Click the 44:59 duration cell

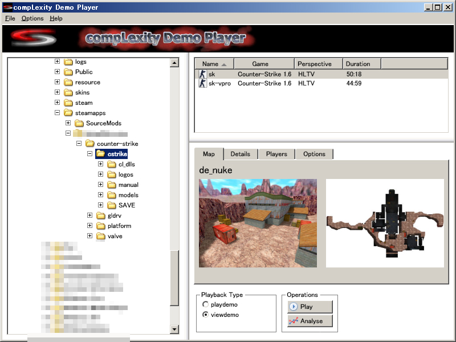(x=354, y=83)
